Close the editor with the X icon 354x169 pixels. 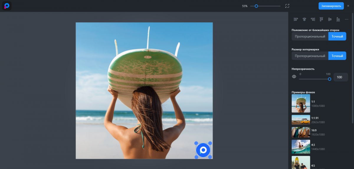(348, 6)
